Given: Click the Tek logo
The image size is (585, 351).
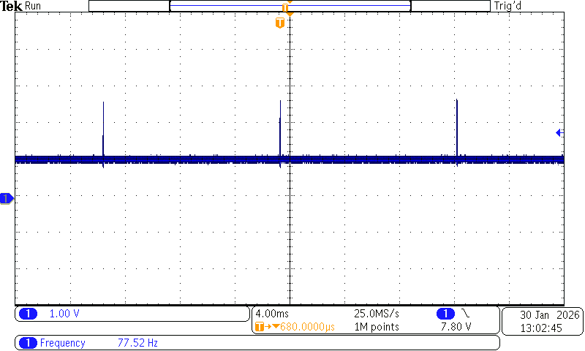Looking at the screenshot, I should pyautogui.click(x=11, y=6).
